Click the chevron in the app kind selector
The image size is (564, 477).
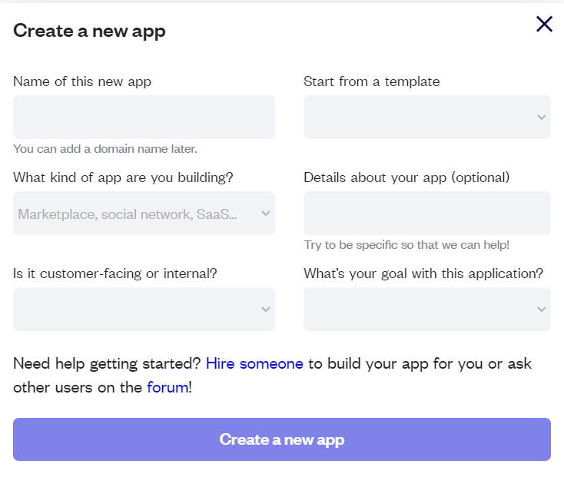(x=265, y=214)
